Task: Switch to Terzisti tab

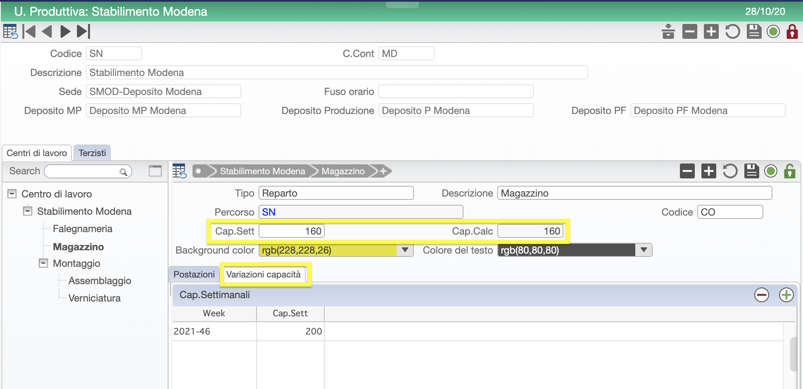Action: [92, 153]
